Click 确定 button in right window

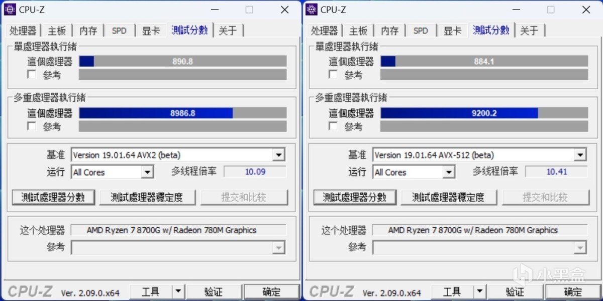(x=573, y=291)
